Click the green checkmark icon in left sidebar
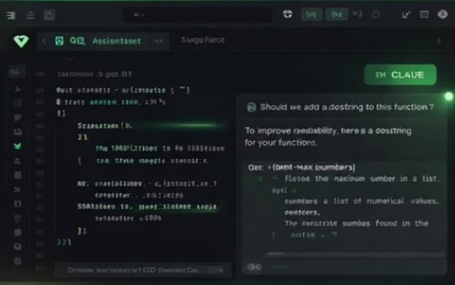The width and height of the screenshot is (455, 285). point(18,146)
